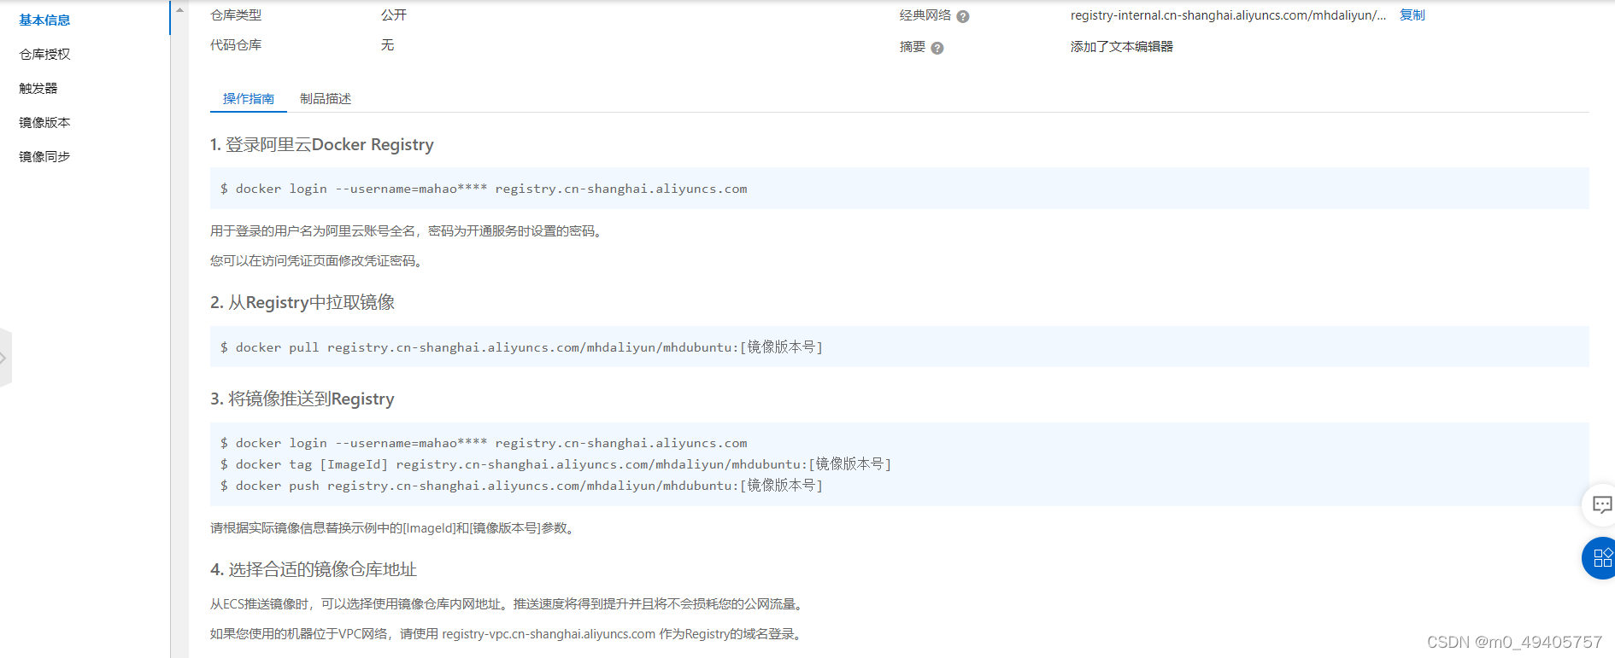
Task: Switch to the 制品描述 tab
Action: tap(326, 99)
